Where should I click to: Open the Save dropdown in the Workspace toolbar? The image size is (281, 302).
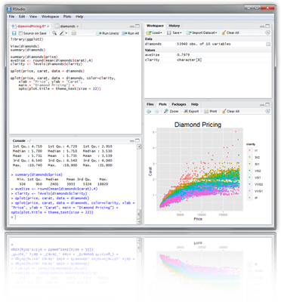[174, 32]
